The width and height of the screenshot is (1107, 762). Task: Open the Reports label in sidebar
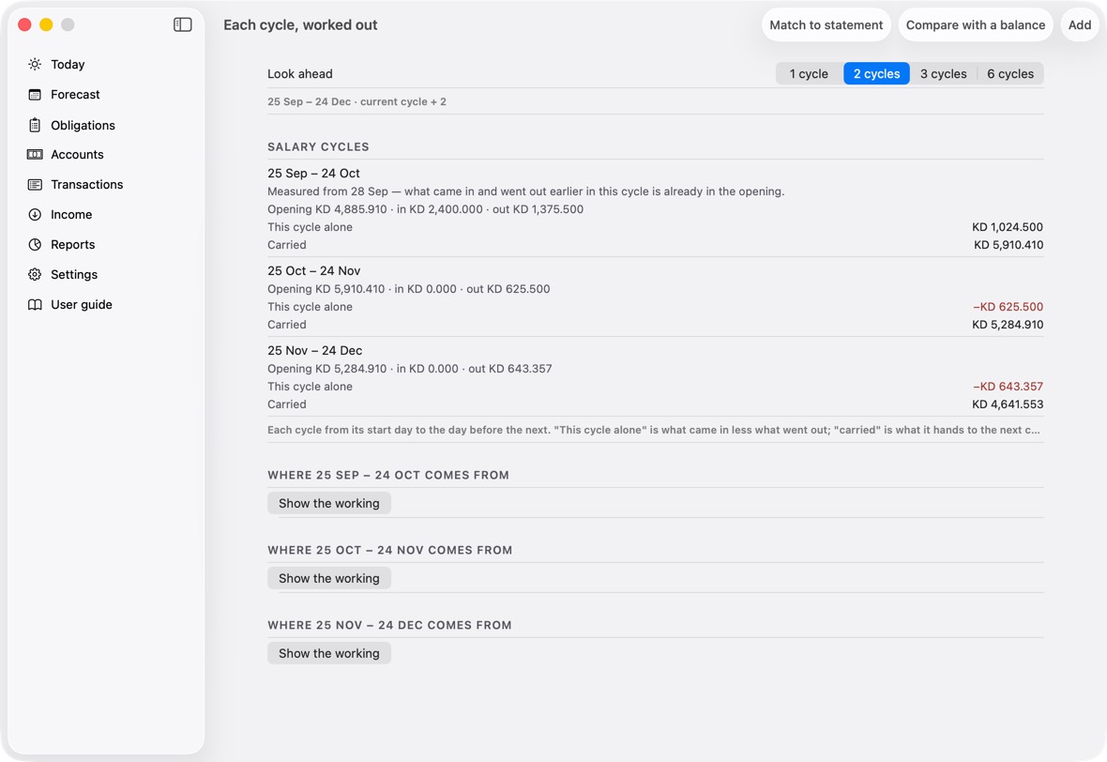coord(73,244)
